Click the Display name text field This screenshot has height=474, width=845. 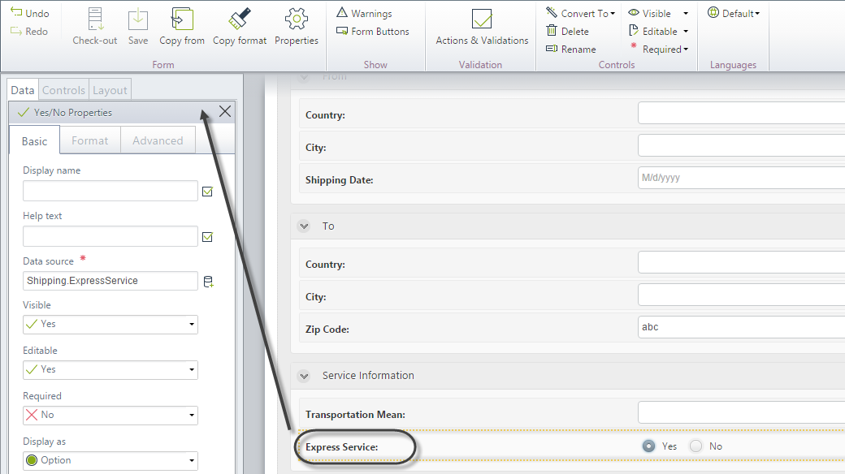coord(110,191)
